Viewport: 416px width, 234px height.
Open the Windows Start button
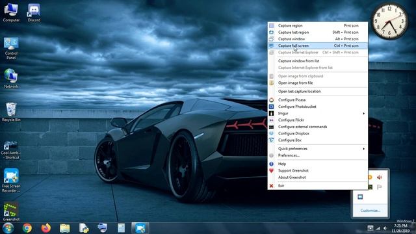point(8,228)
